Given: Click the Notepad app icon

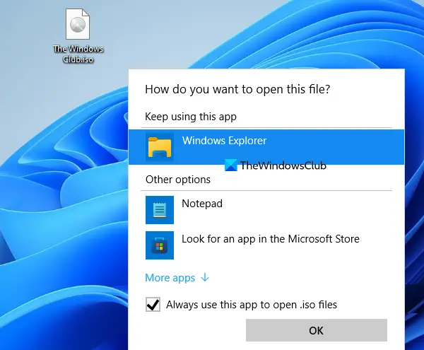Looking at the screenshot, I should (x=160, y=210).
